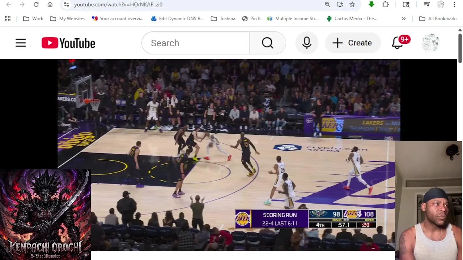Click the YouTube logo
Image resolution: width=463 pixels, height=260 pixels.
(x=68, y=43)
